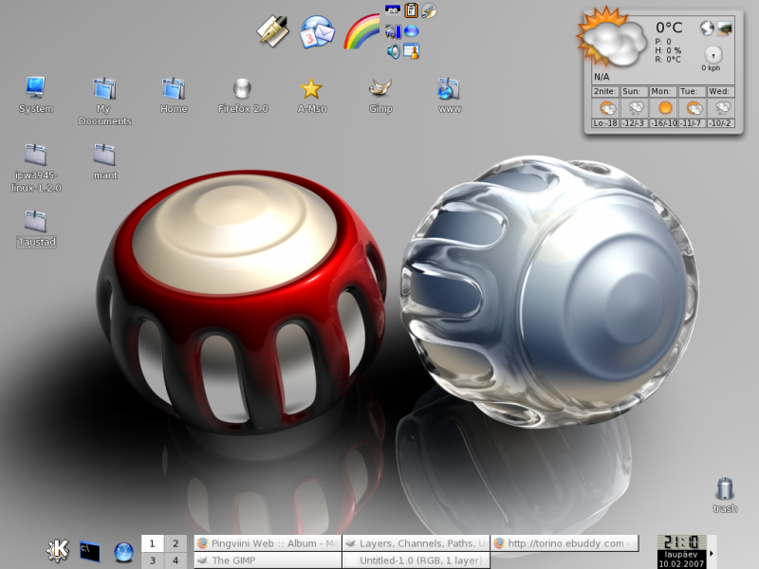Click the laupäev 10.02.2007 date
This screenshot has width=759, height=569.
(681, 560)
